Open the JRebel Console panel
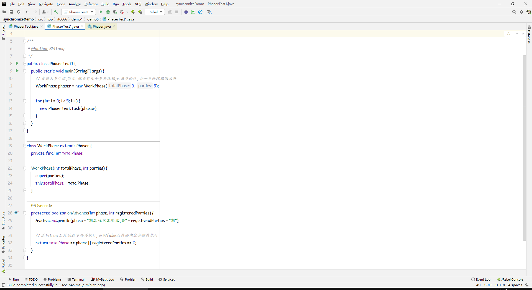 point(510,279)
